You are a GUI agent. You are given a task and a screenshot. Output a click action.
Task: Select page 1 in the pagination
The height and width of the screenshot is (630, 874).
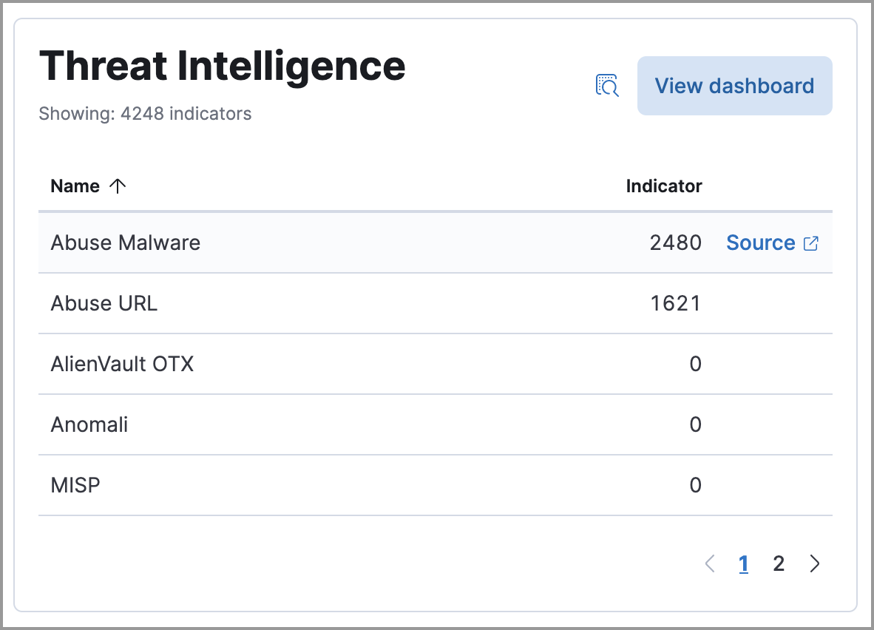pyautogui.click(x=743, y=563)
